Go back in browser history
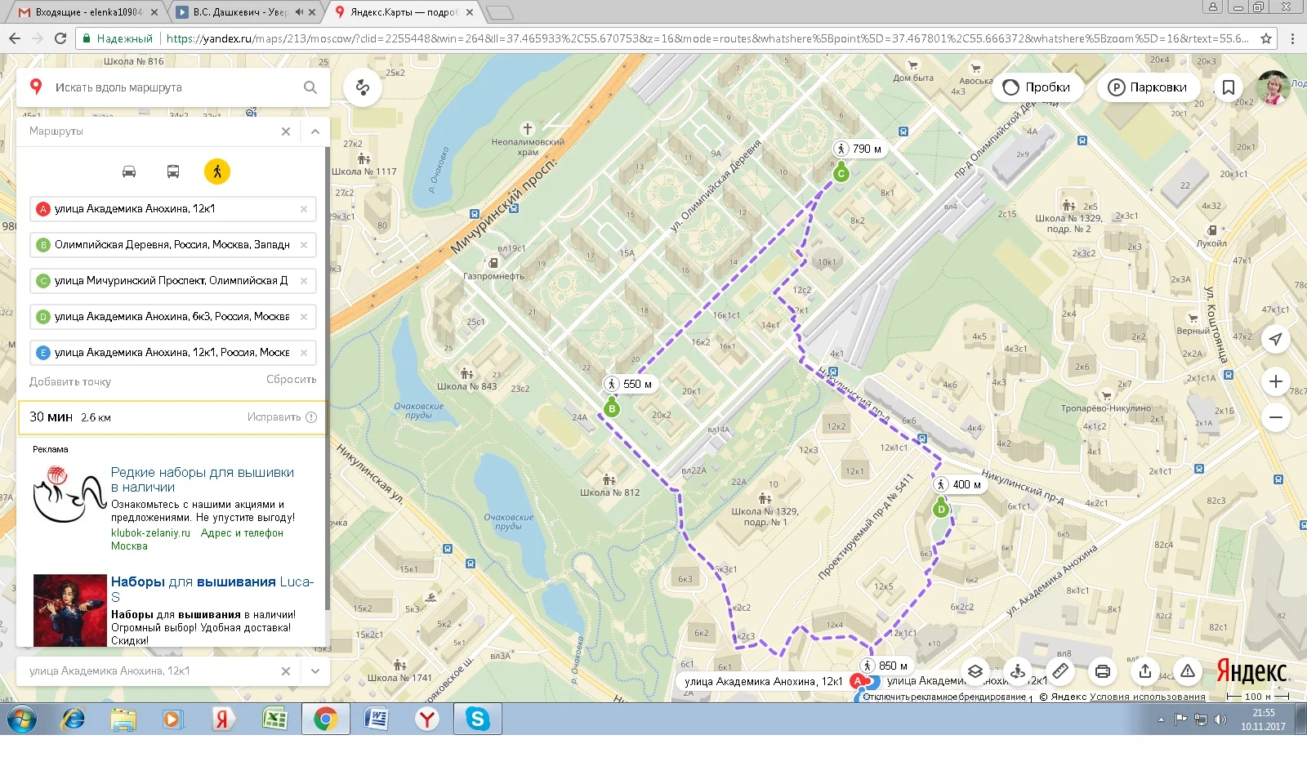The image size is (1307, 784). tap(15, 38)
